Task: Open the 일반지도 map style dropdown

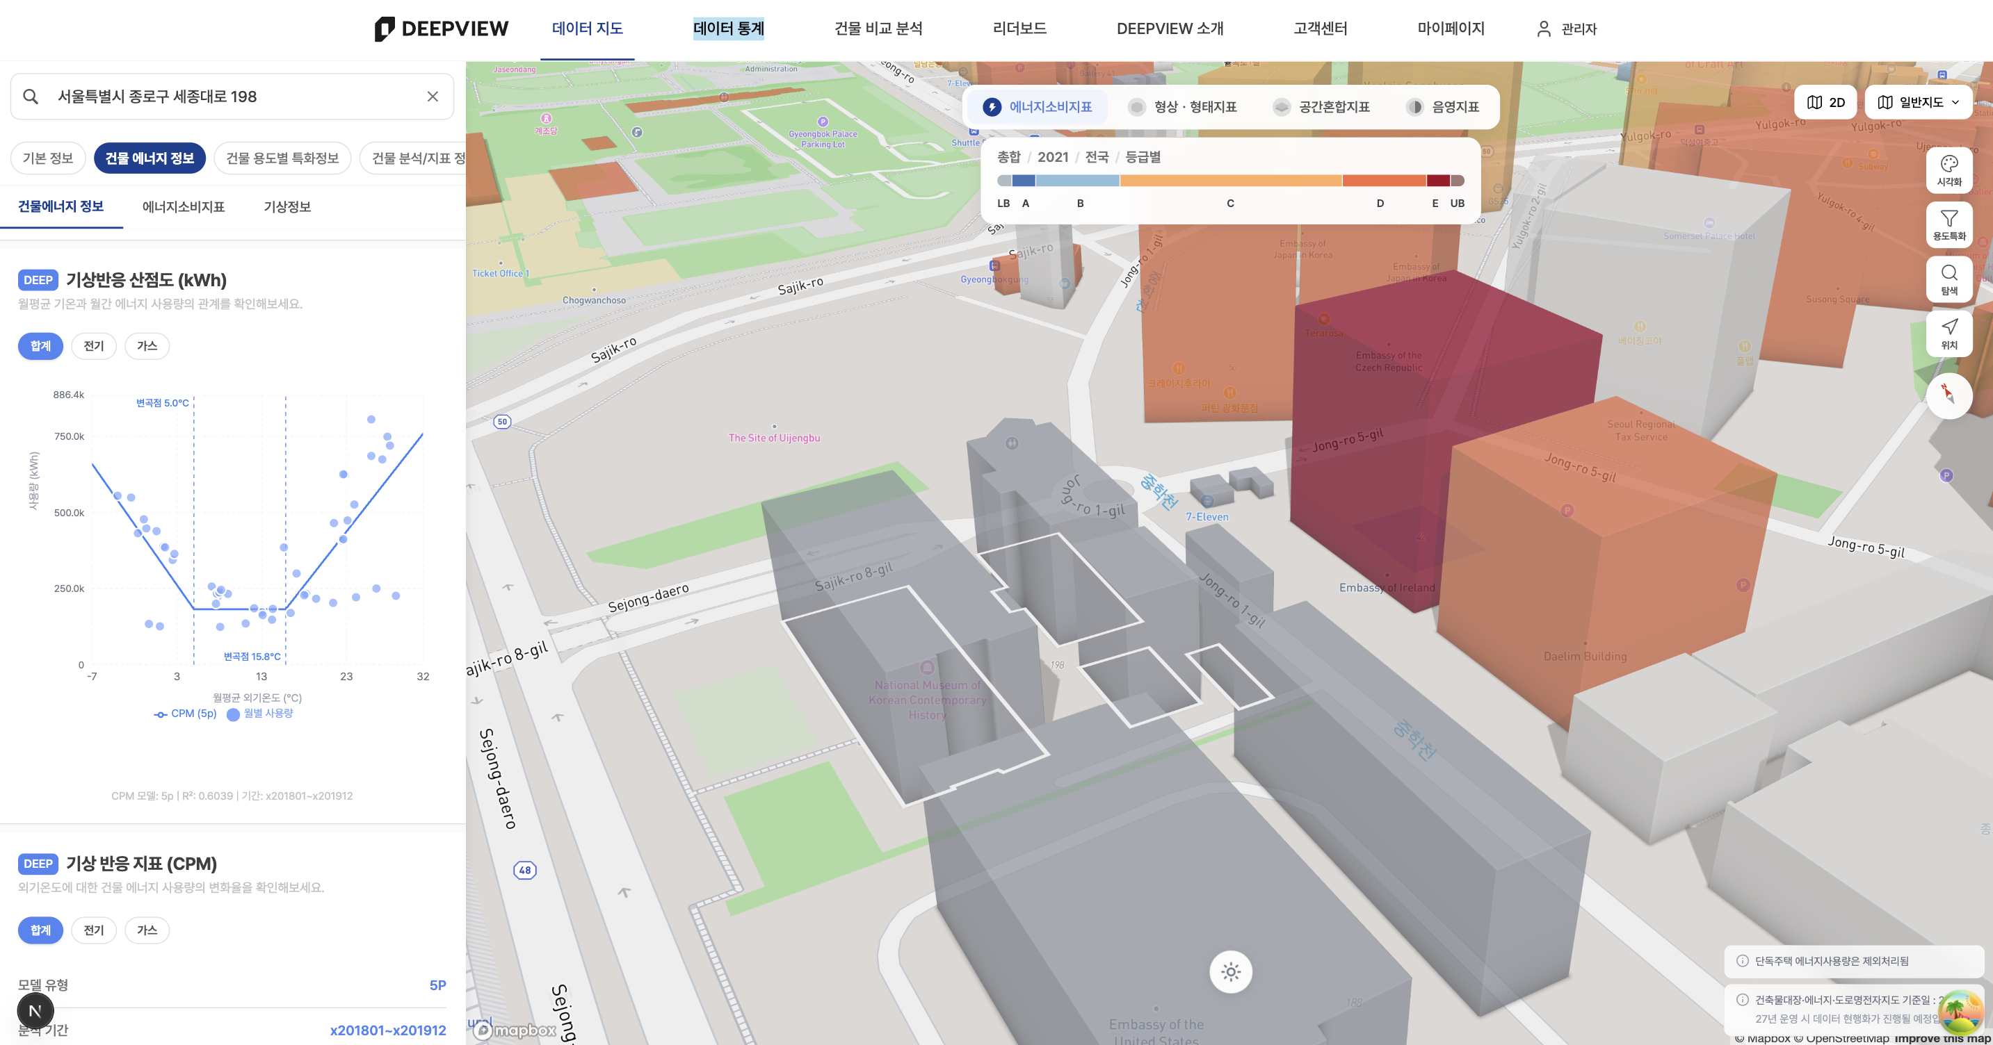Action: point(1918,102)
